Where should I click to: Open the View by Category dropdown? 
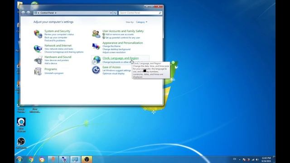(142, 22)
